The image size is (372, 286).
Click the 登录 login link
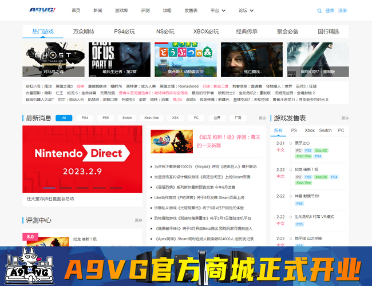point(330,10)
